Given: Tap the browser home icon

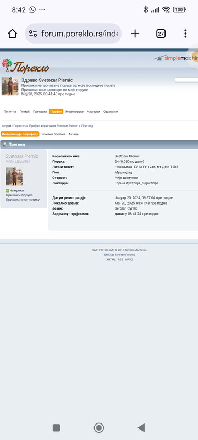Looking at the screenshot, I should (12, 34).
